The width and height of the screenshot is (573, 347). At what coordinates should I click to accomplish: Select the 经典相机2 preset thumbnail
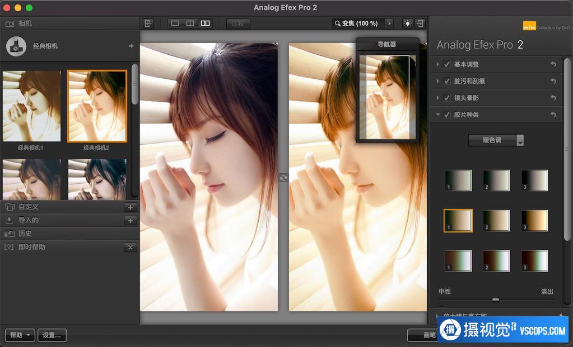97,106
